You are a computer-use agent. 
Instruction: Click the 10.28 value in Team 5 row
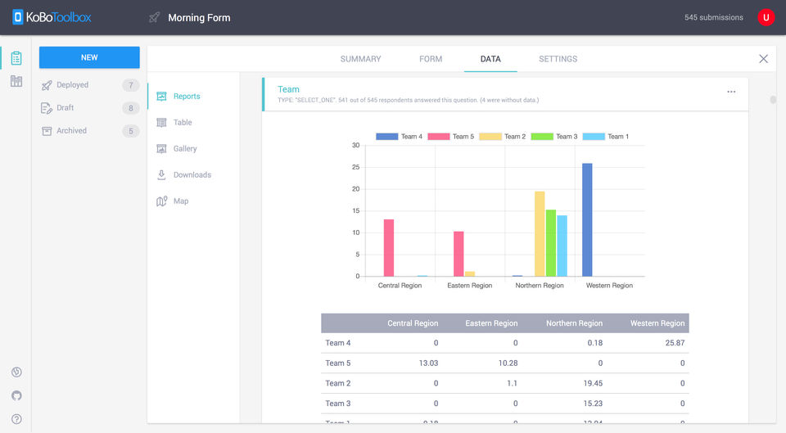(x=508, y=363)
